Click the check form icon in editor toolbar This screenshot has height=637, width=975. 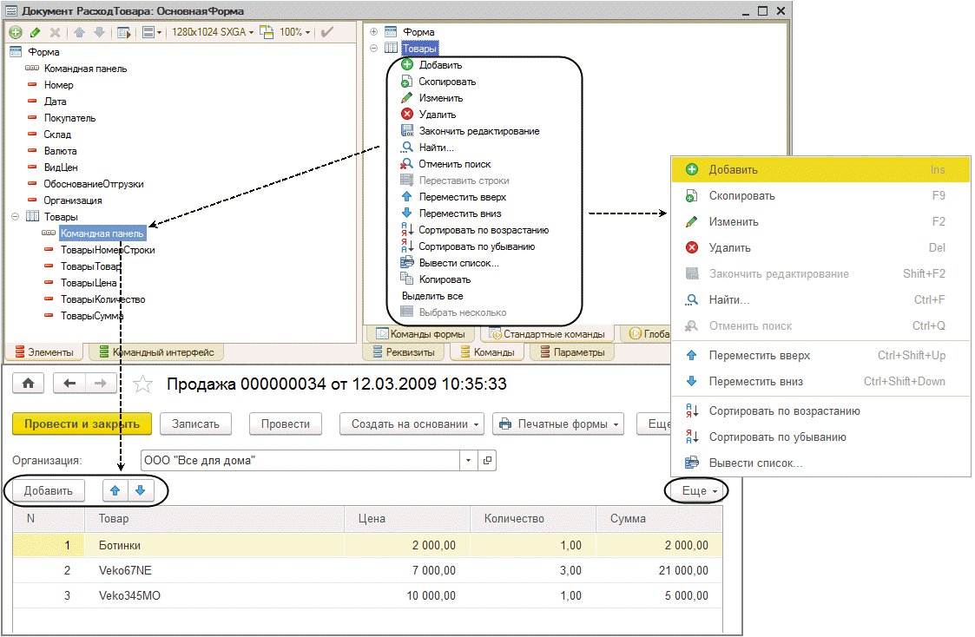[327, 32]
